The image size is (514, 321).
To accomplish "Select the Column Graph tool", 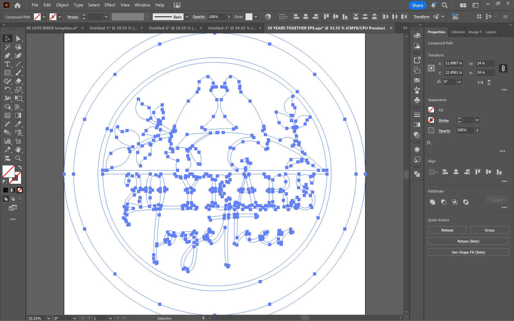I will (x=7, y=141).
